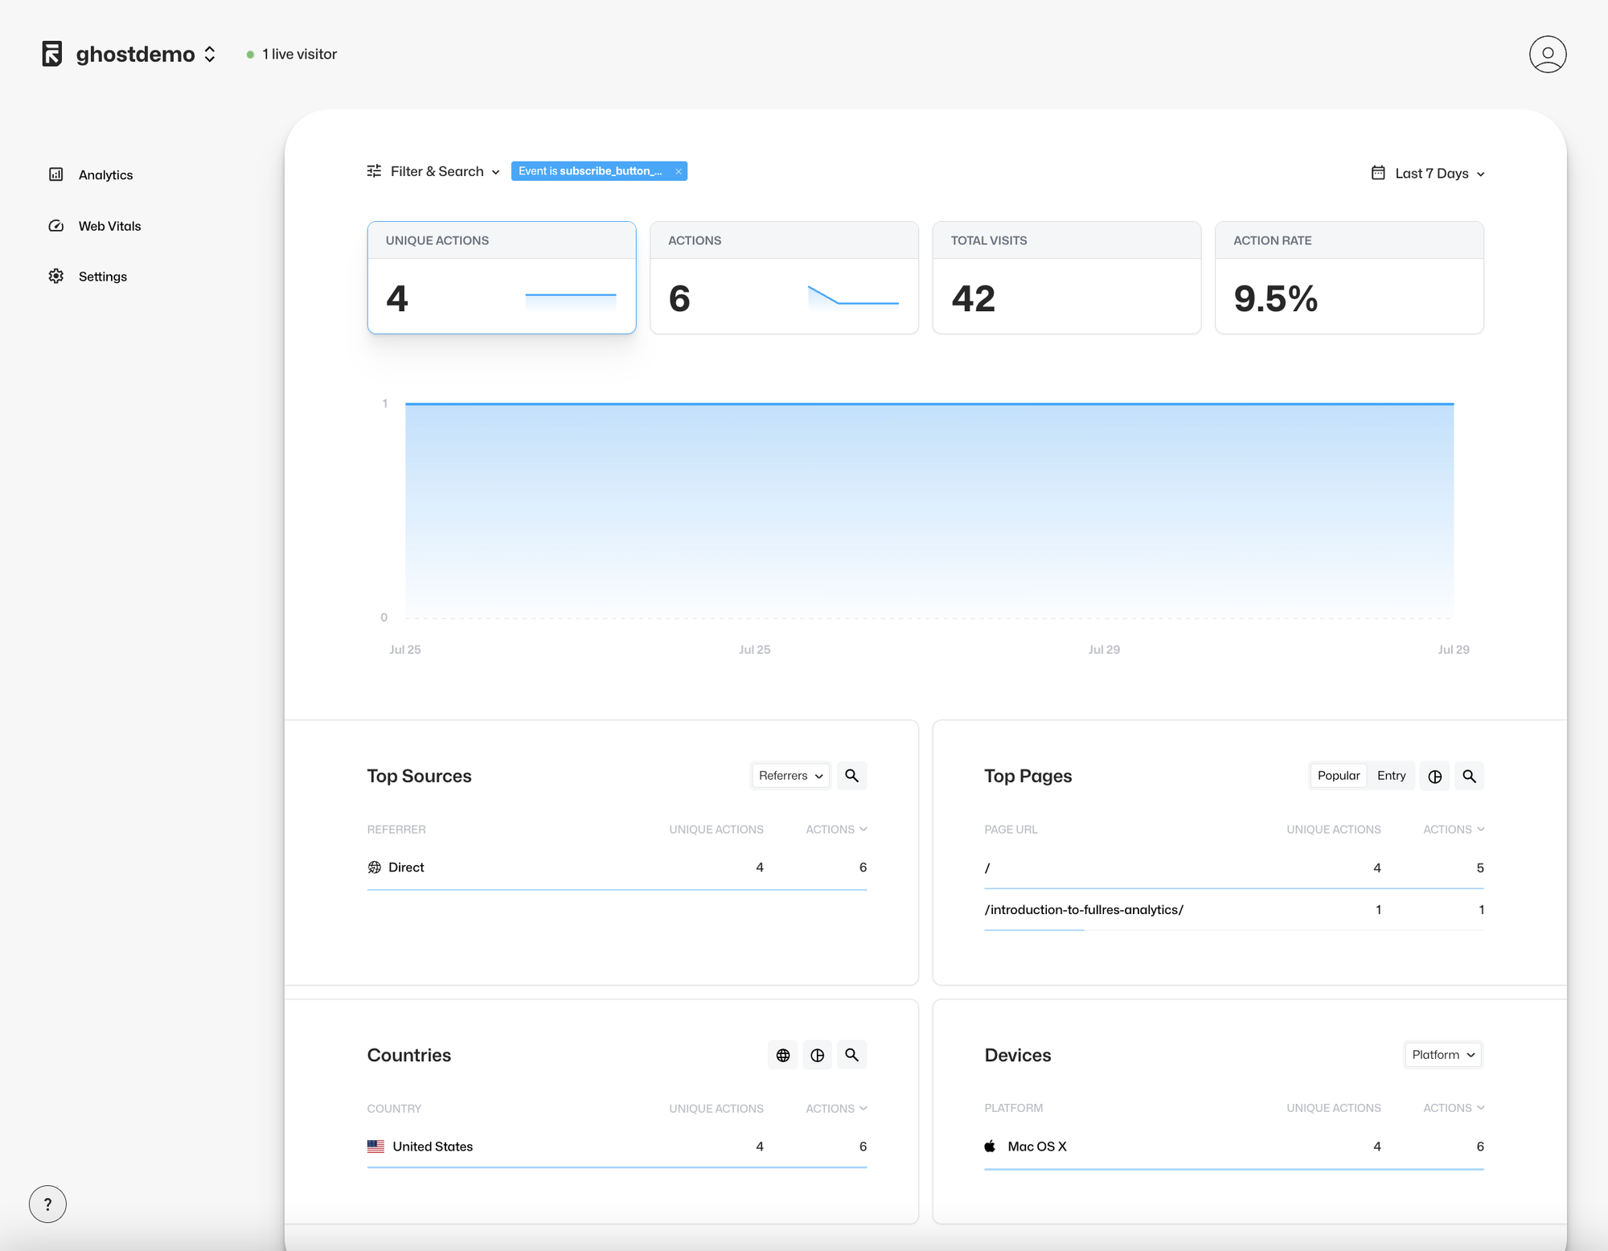1608x1251 pixels.
Task: Click the user profile avatar icon
Action: [x=1547, y=54]
